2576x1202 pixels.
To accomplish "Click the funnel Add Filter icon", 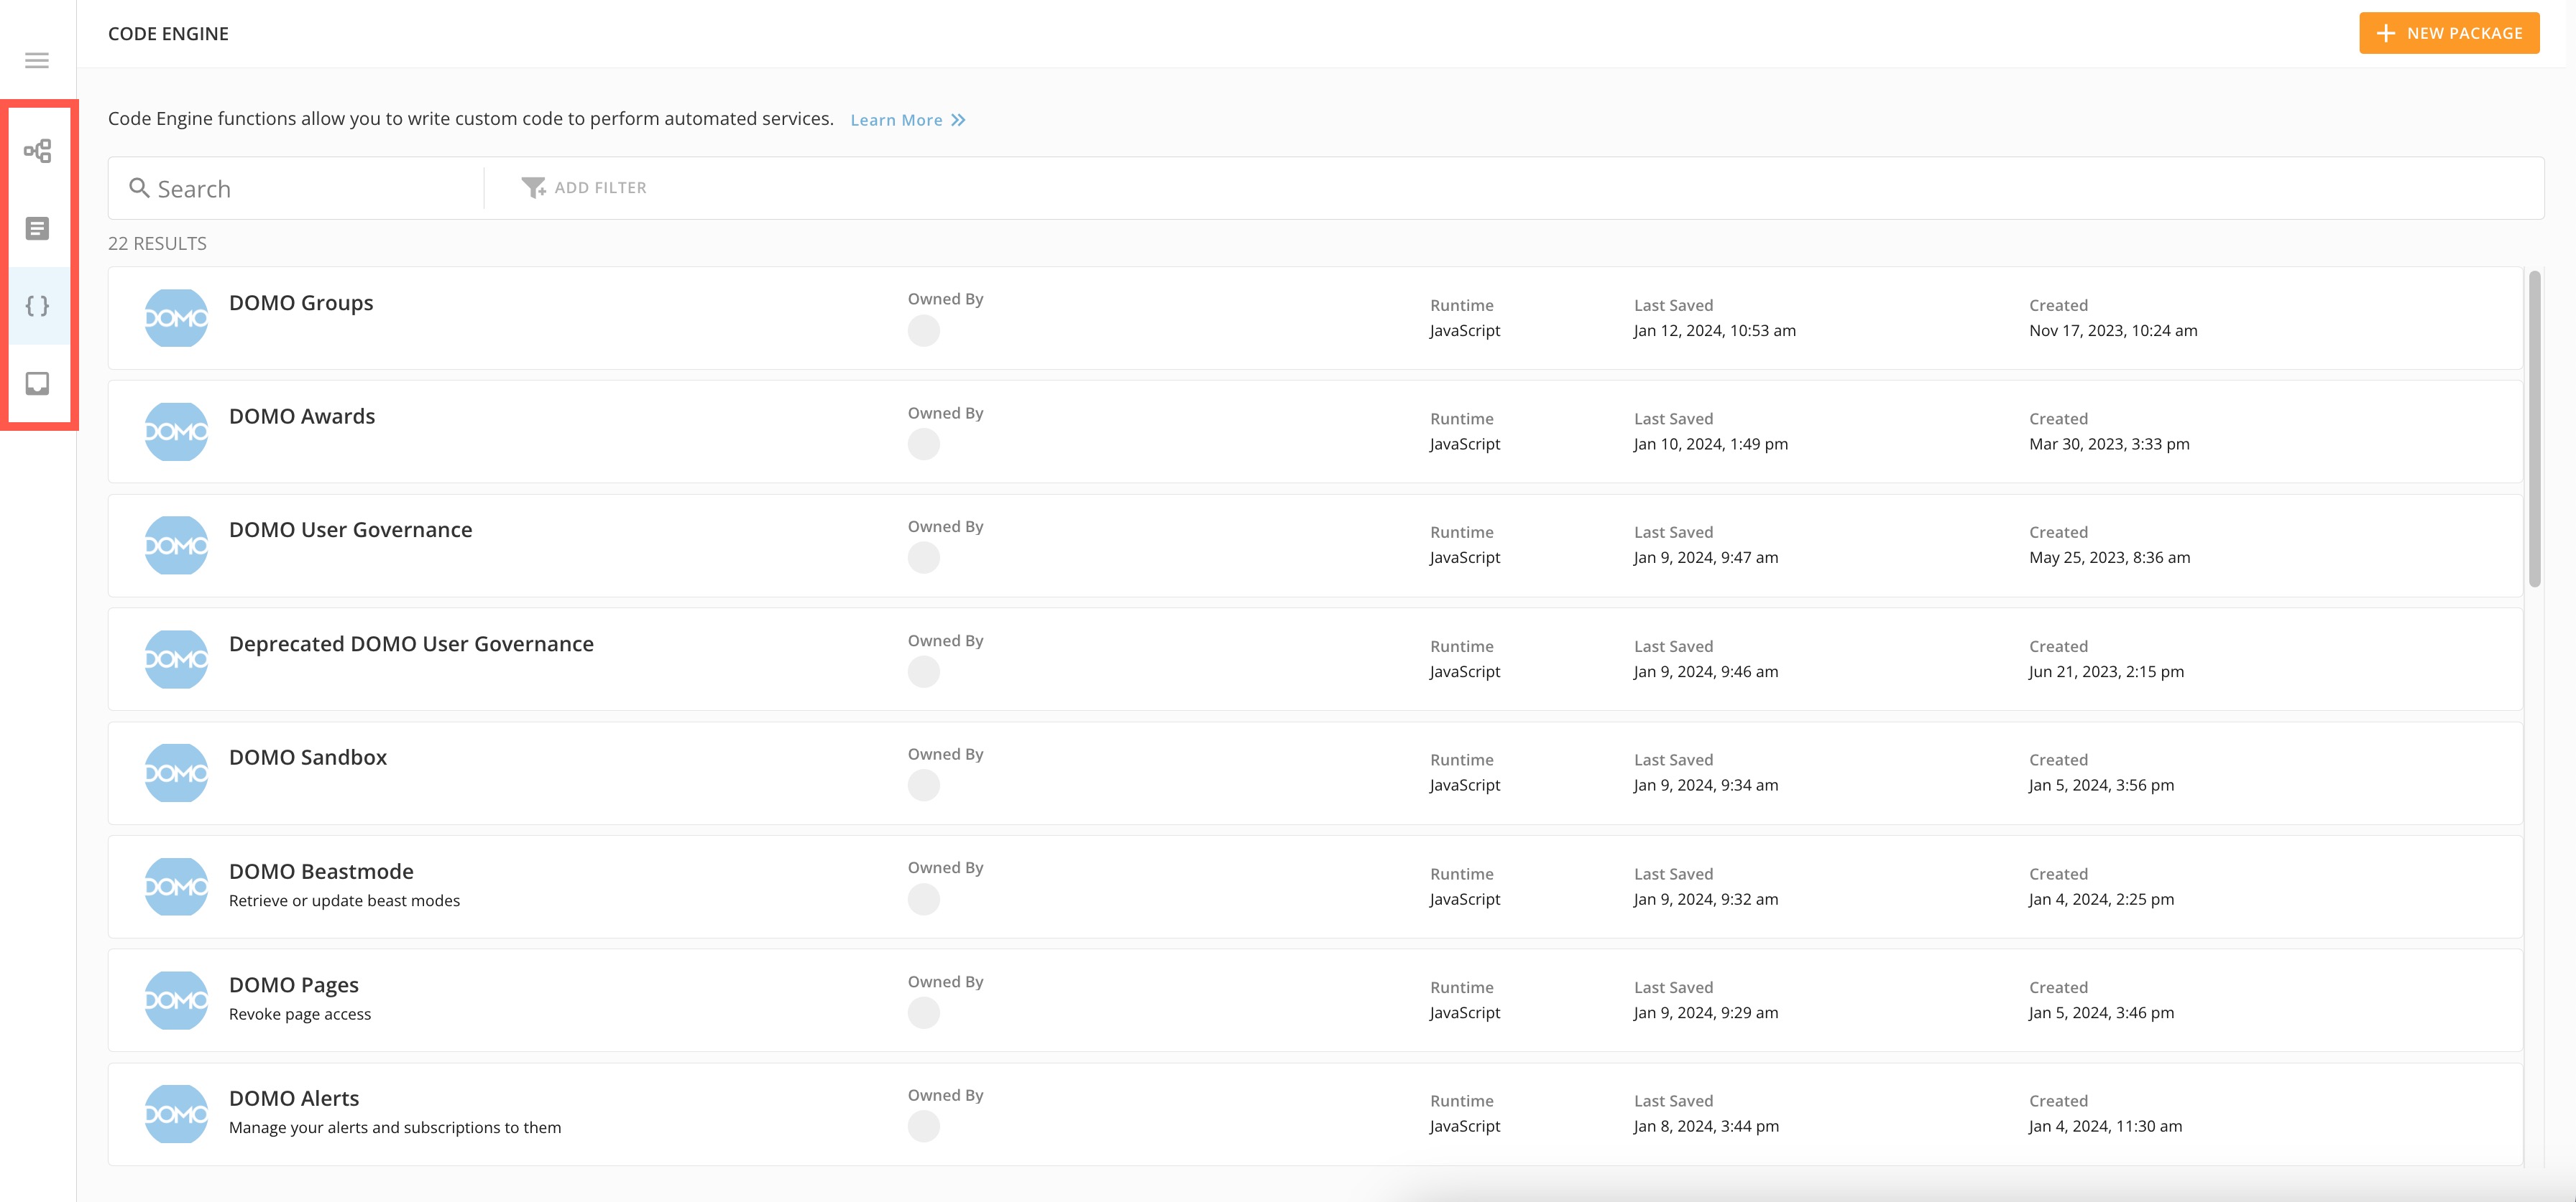I will click(x=533, y=188).
